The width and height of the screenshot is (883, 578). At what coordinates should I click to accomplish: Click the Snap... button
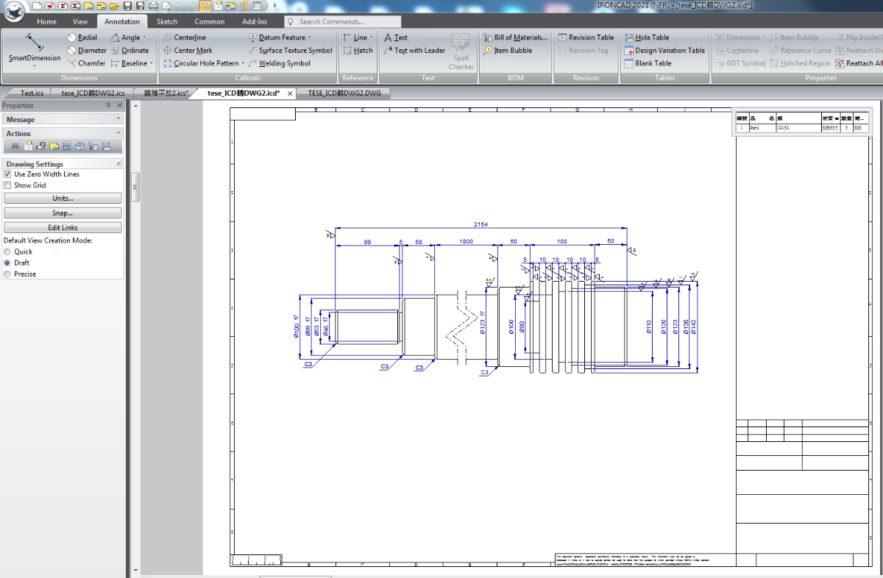click(63, 213)
